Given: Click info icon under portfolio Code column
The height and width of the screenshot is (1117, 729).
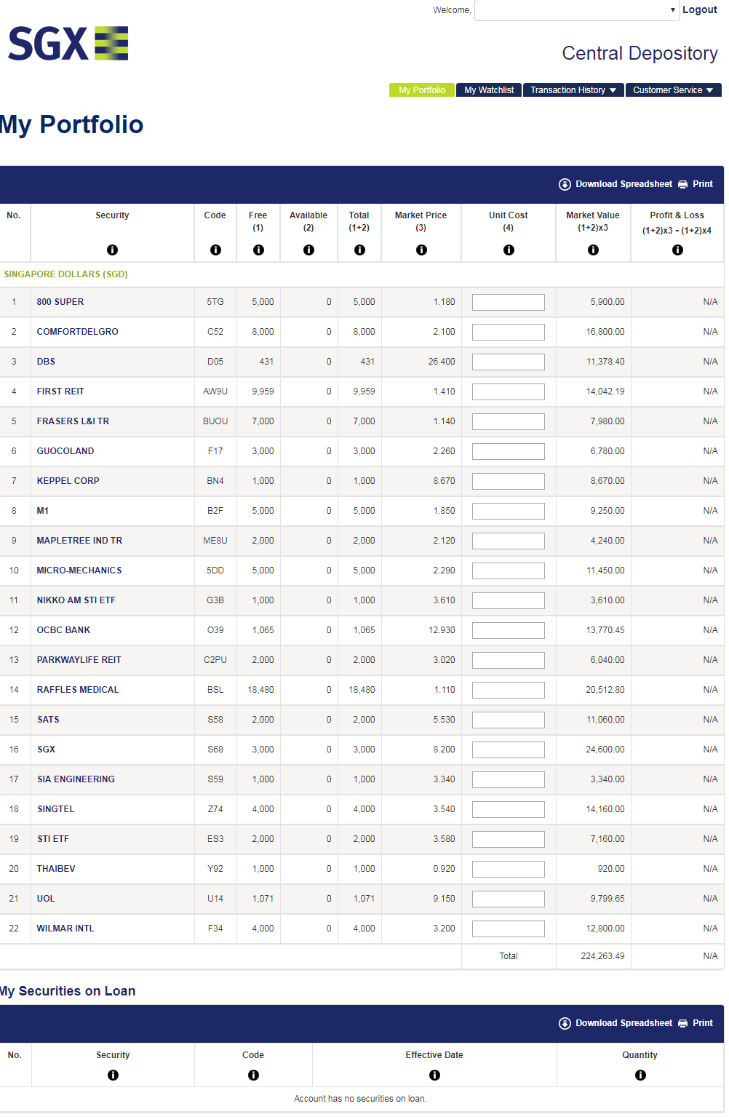Looking at the screenshot, I should (x=215, y=250).
